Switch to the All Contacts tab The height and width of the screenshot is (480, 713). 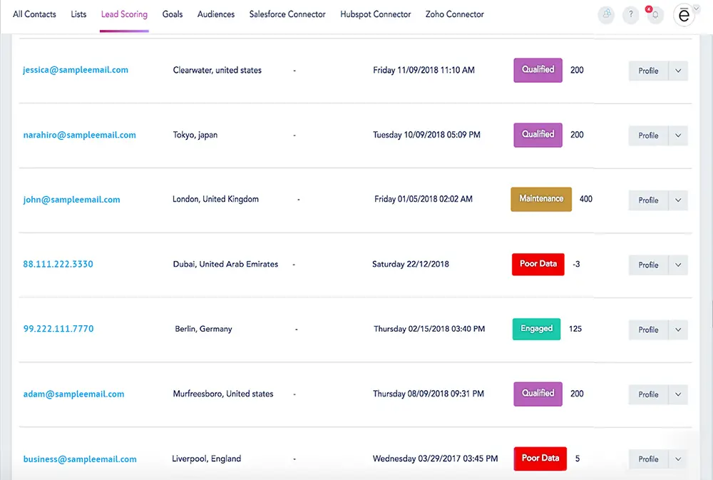[34, 14]
